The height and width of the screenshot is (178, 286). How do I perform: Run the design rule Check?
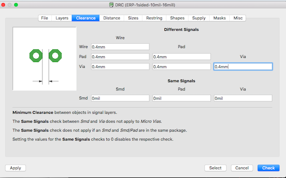(269, 168)
